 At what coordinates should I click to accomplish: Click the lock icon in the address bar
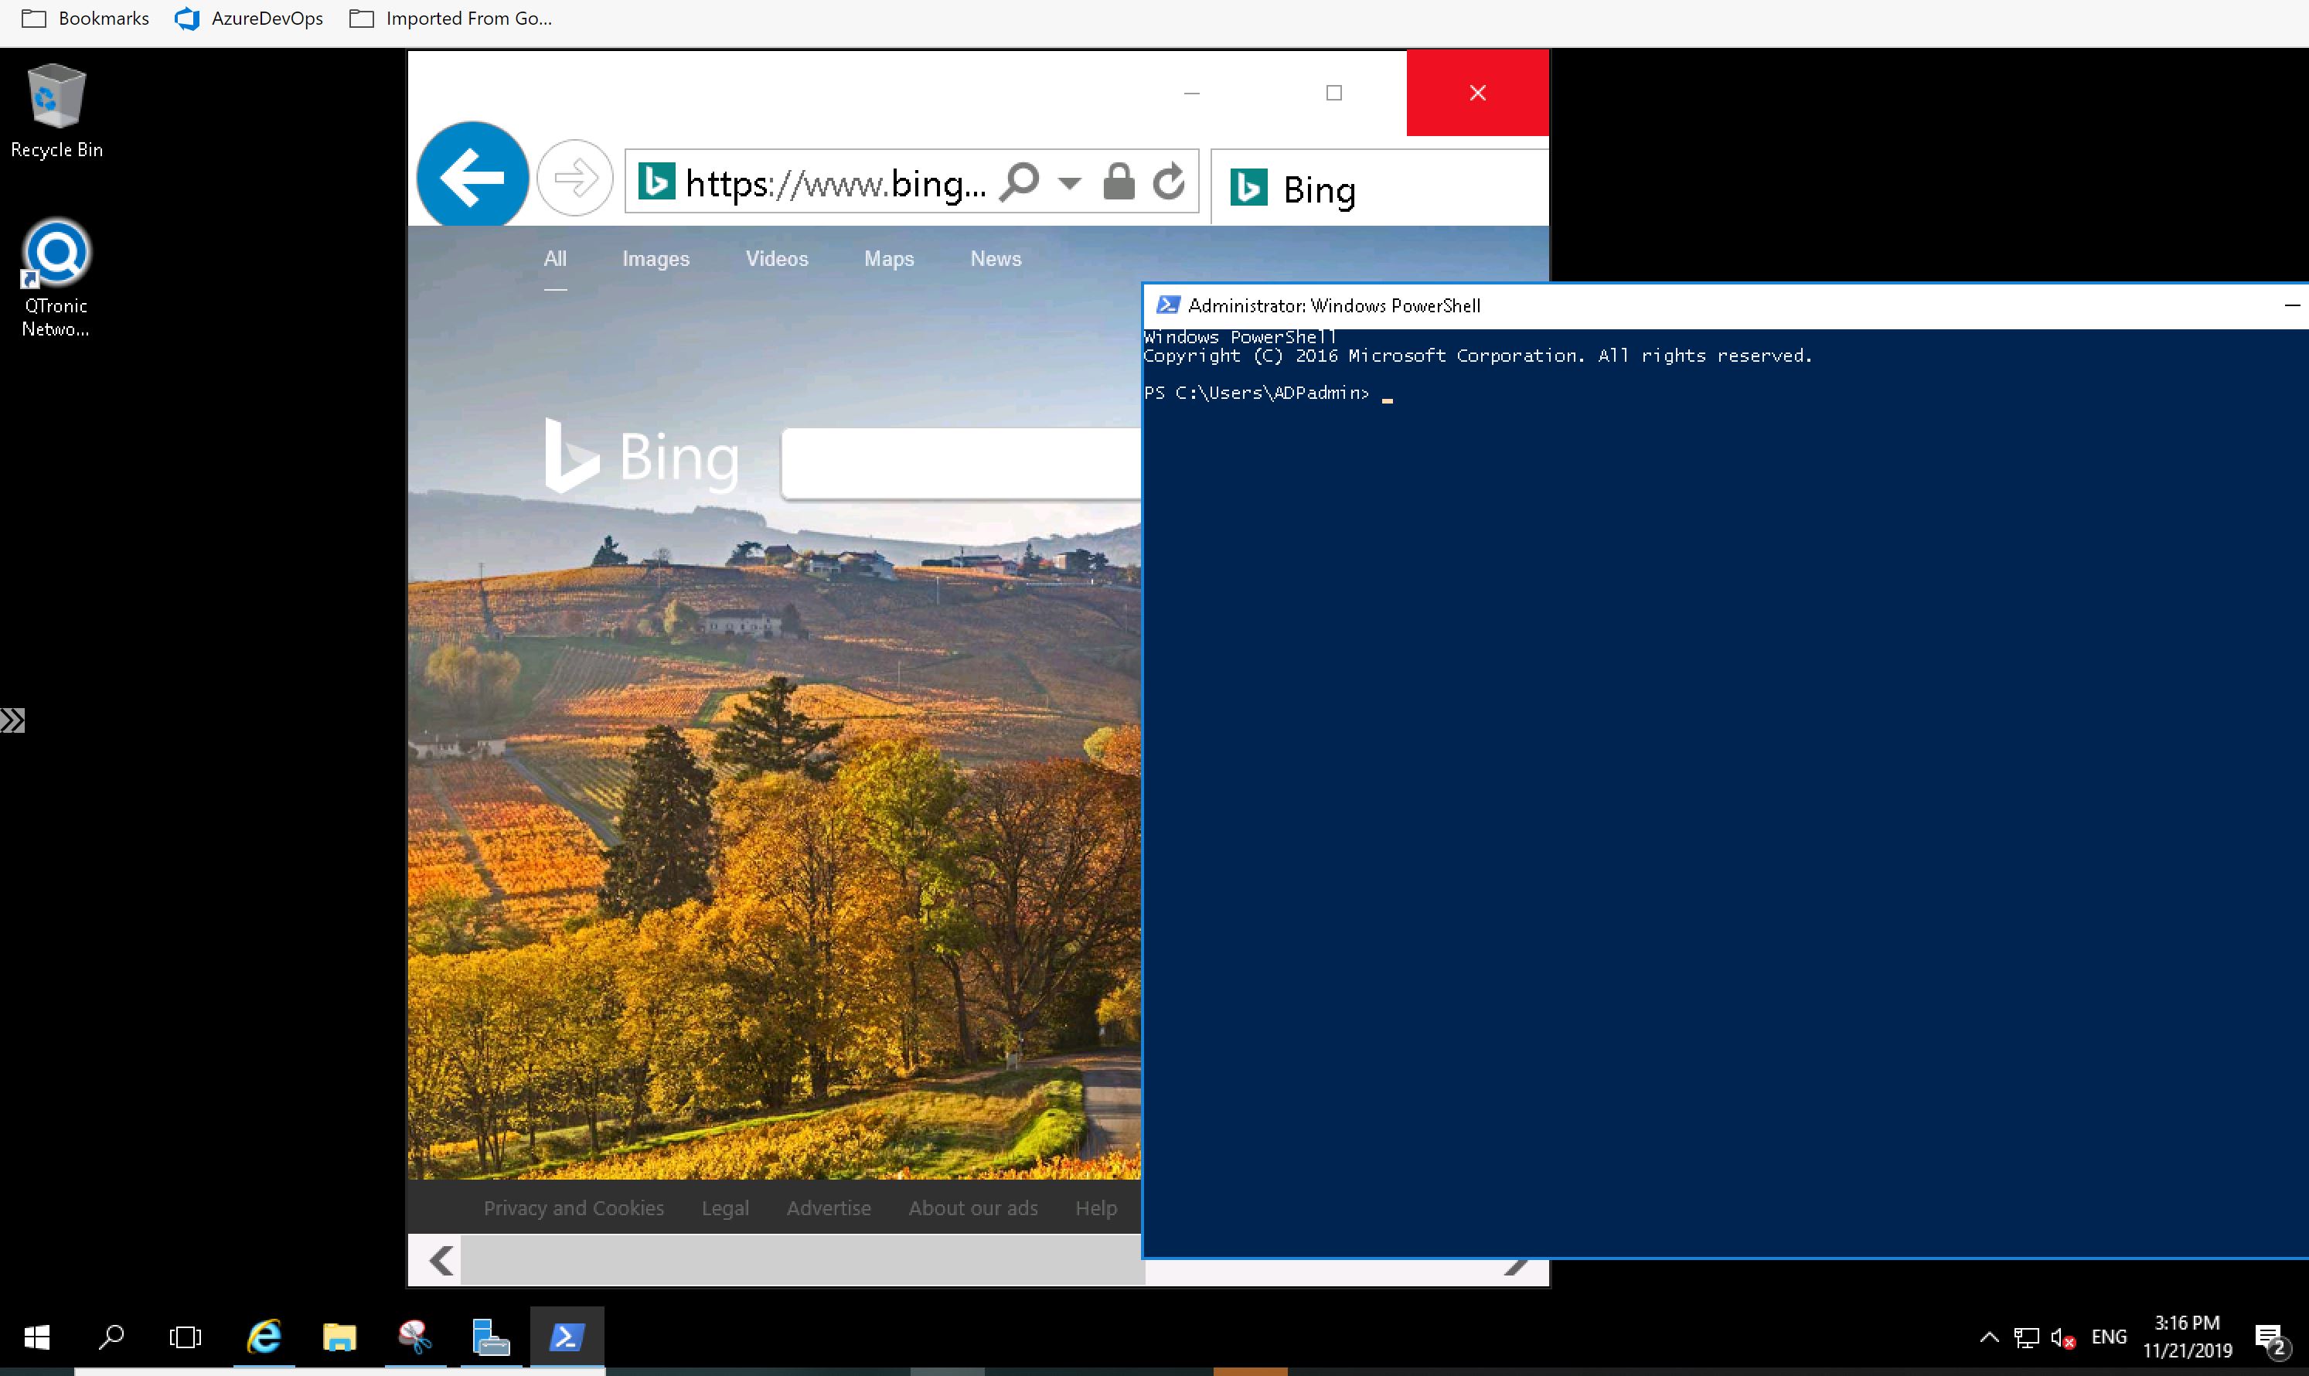(x=1119, y=182)
